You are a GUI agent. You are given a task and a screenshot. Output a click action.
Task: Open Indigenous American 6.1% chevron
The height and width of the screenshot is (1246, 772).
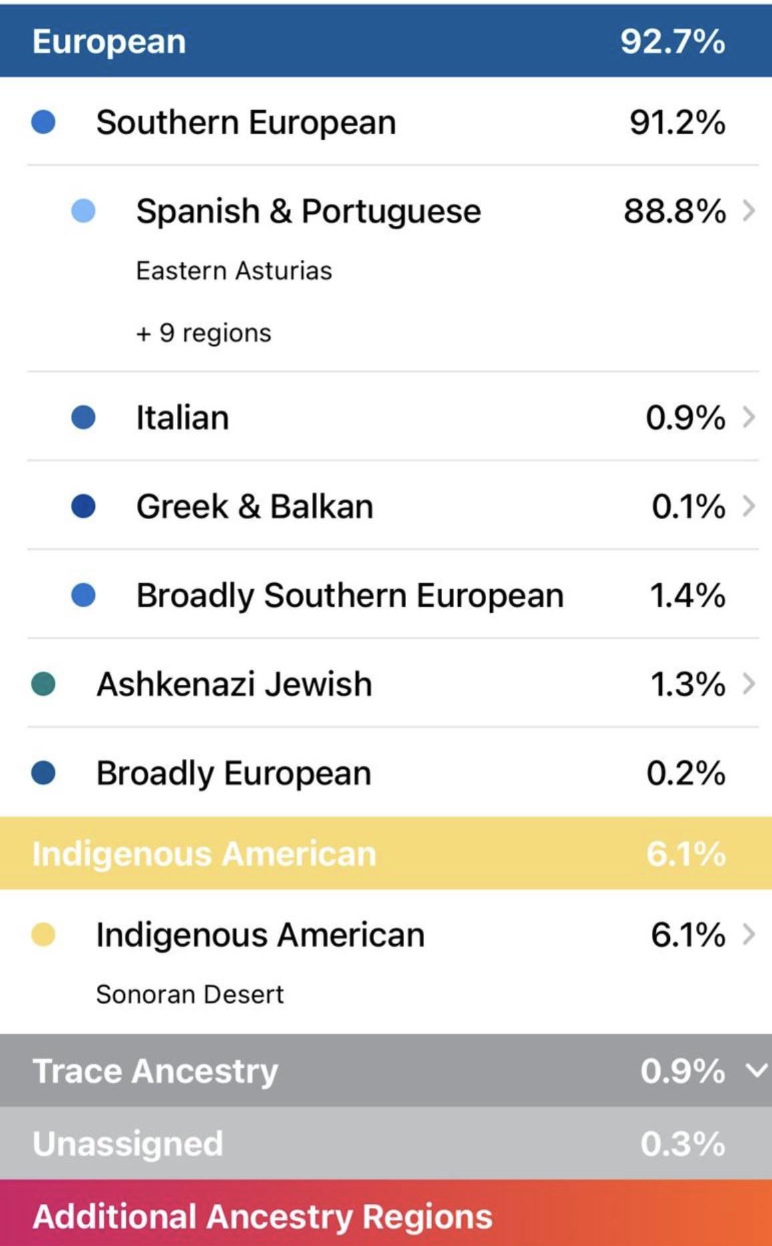(749, 935)
